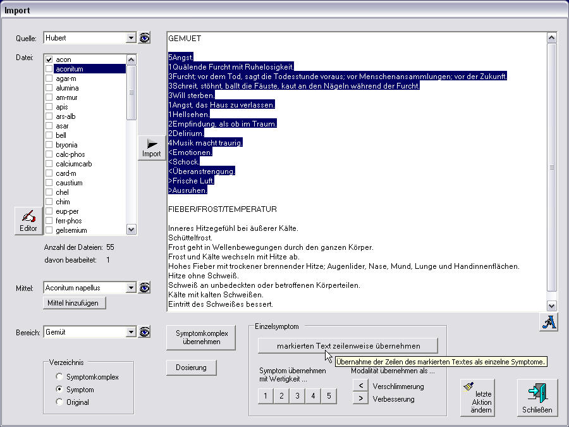569x427 pixels.
Task: Uncheck the acon file checkbox
Action: pyautogui.click(x=49, y=59)
